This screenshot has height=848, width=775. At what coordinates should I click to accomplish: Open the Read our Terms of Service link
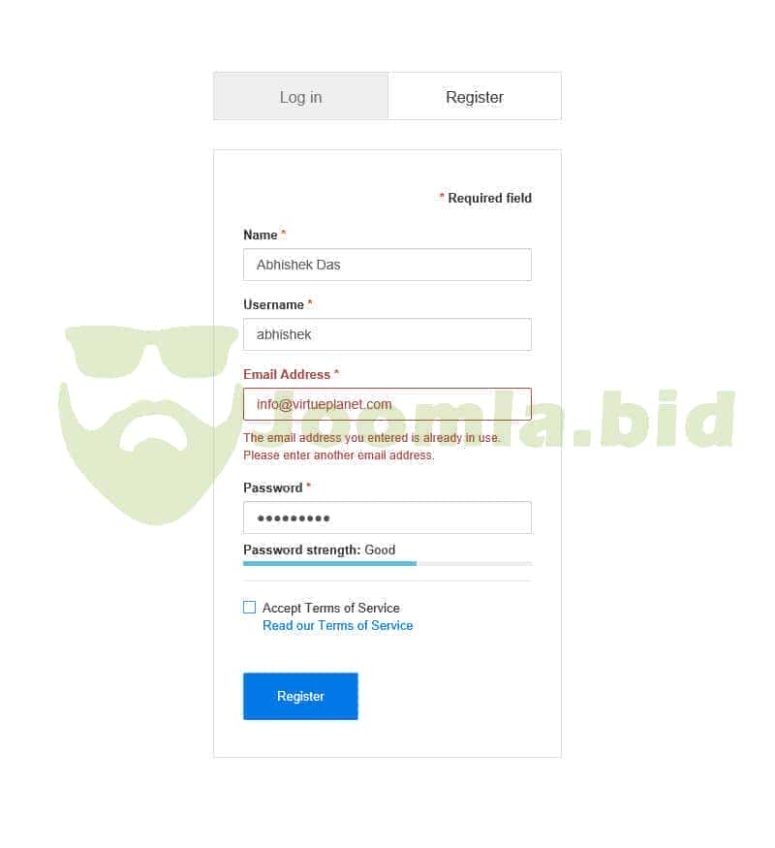point(338,625)
